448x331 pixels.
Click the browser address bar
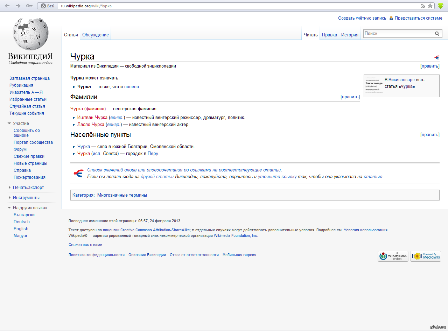pyautogui.click(x=240, y=6)
